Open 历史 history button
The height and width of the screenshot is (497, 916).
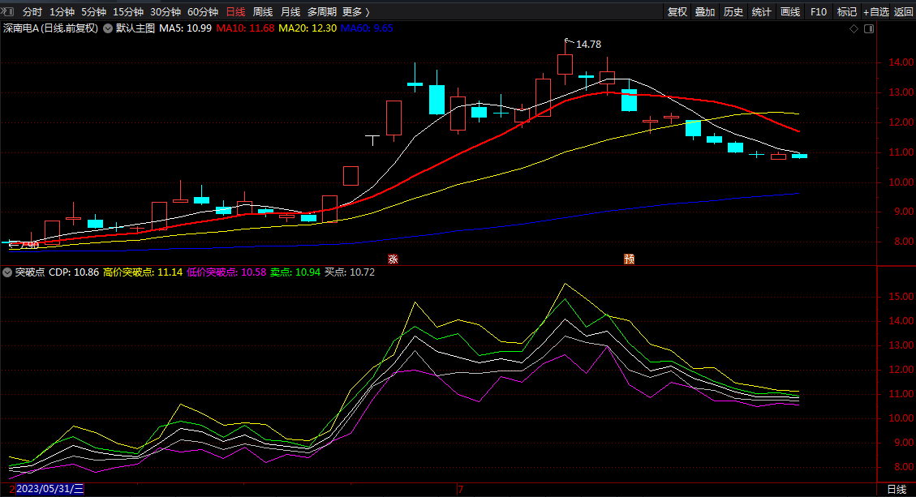[x=733, y=11]
